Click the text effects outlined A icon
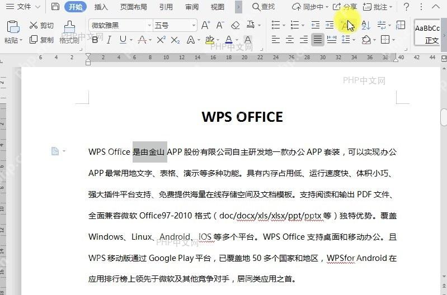This screenshot has width=447, height=295. coord(191,40)
